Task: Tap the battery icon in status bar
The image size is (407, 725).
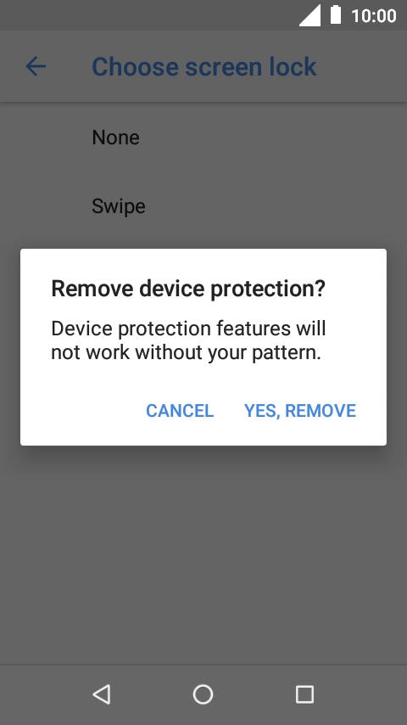Action: click(336, 14)
